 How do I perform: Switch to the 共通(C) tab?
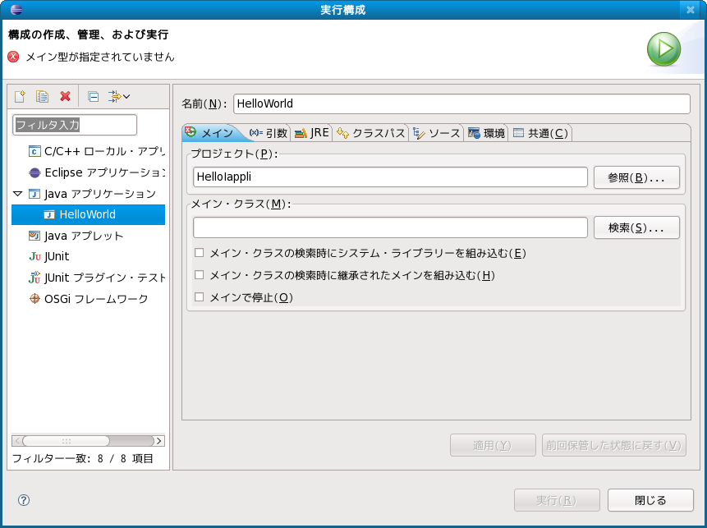pos(540,133)
